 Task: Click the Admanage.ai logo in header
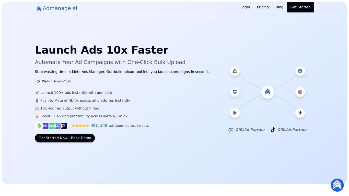point(56,8)
